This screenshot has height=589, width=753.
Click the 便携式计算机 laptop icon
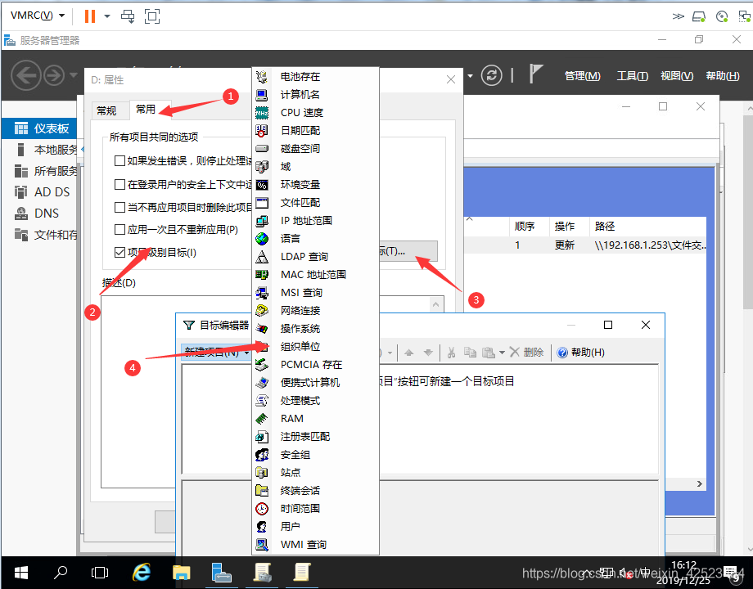coord(262,383)
